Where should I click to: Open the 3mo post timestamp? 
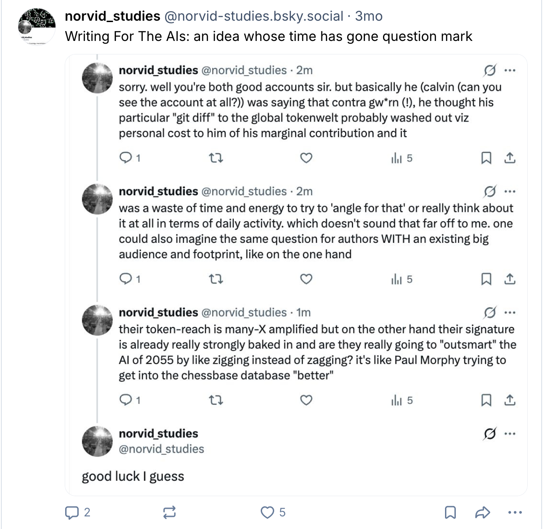[369, 16]
